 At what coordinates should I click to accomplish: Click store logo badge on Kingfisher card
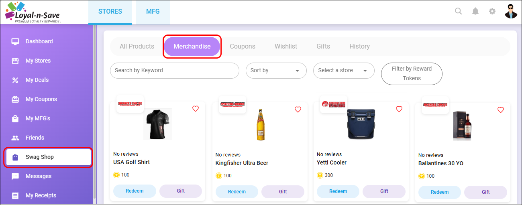coord(232,104)
